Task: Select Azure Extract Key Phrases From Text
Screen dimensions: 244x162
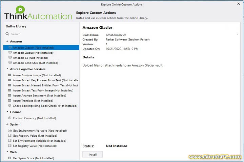Action: (x=41, y=80)
